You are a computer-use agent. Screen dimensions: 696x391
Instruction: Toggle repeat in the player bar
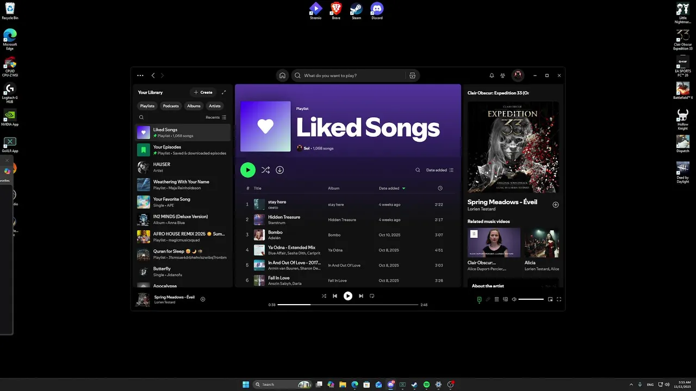[372, 296]
